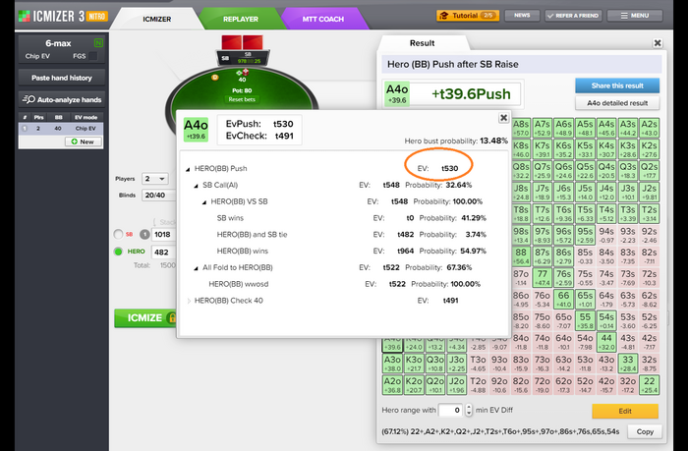Select the J2s hand cell

649,193
